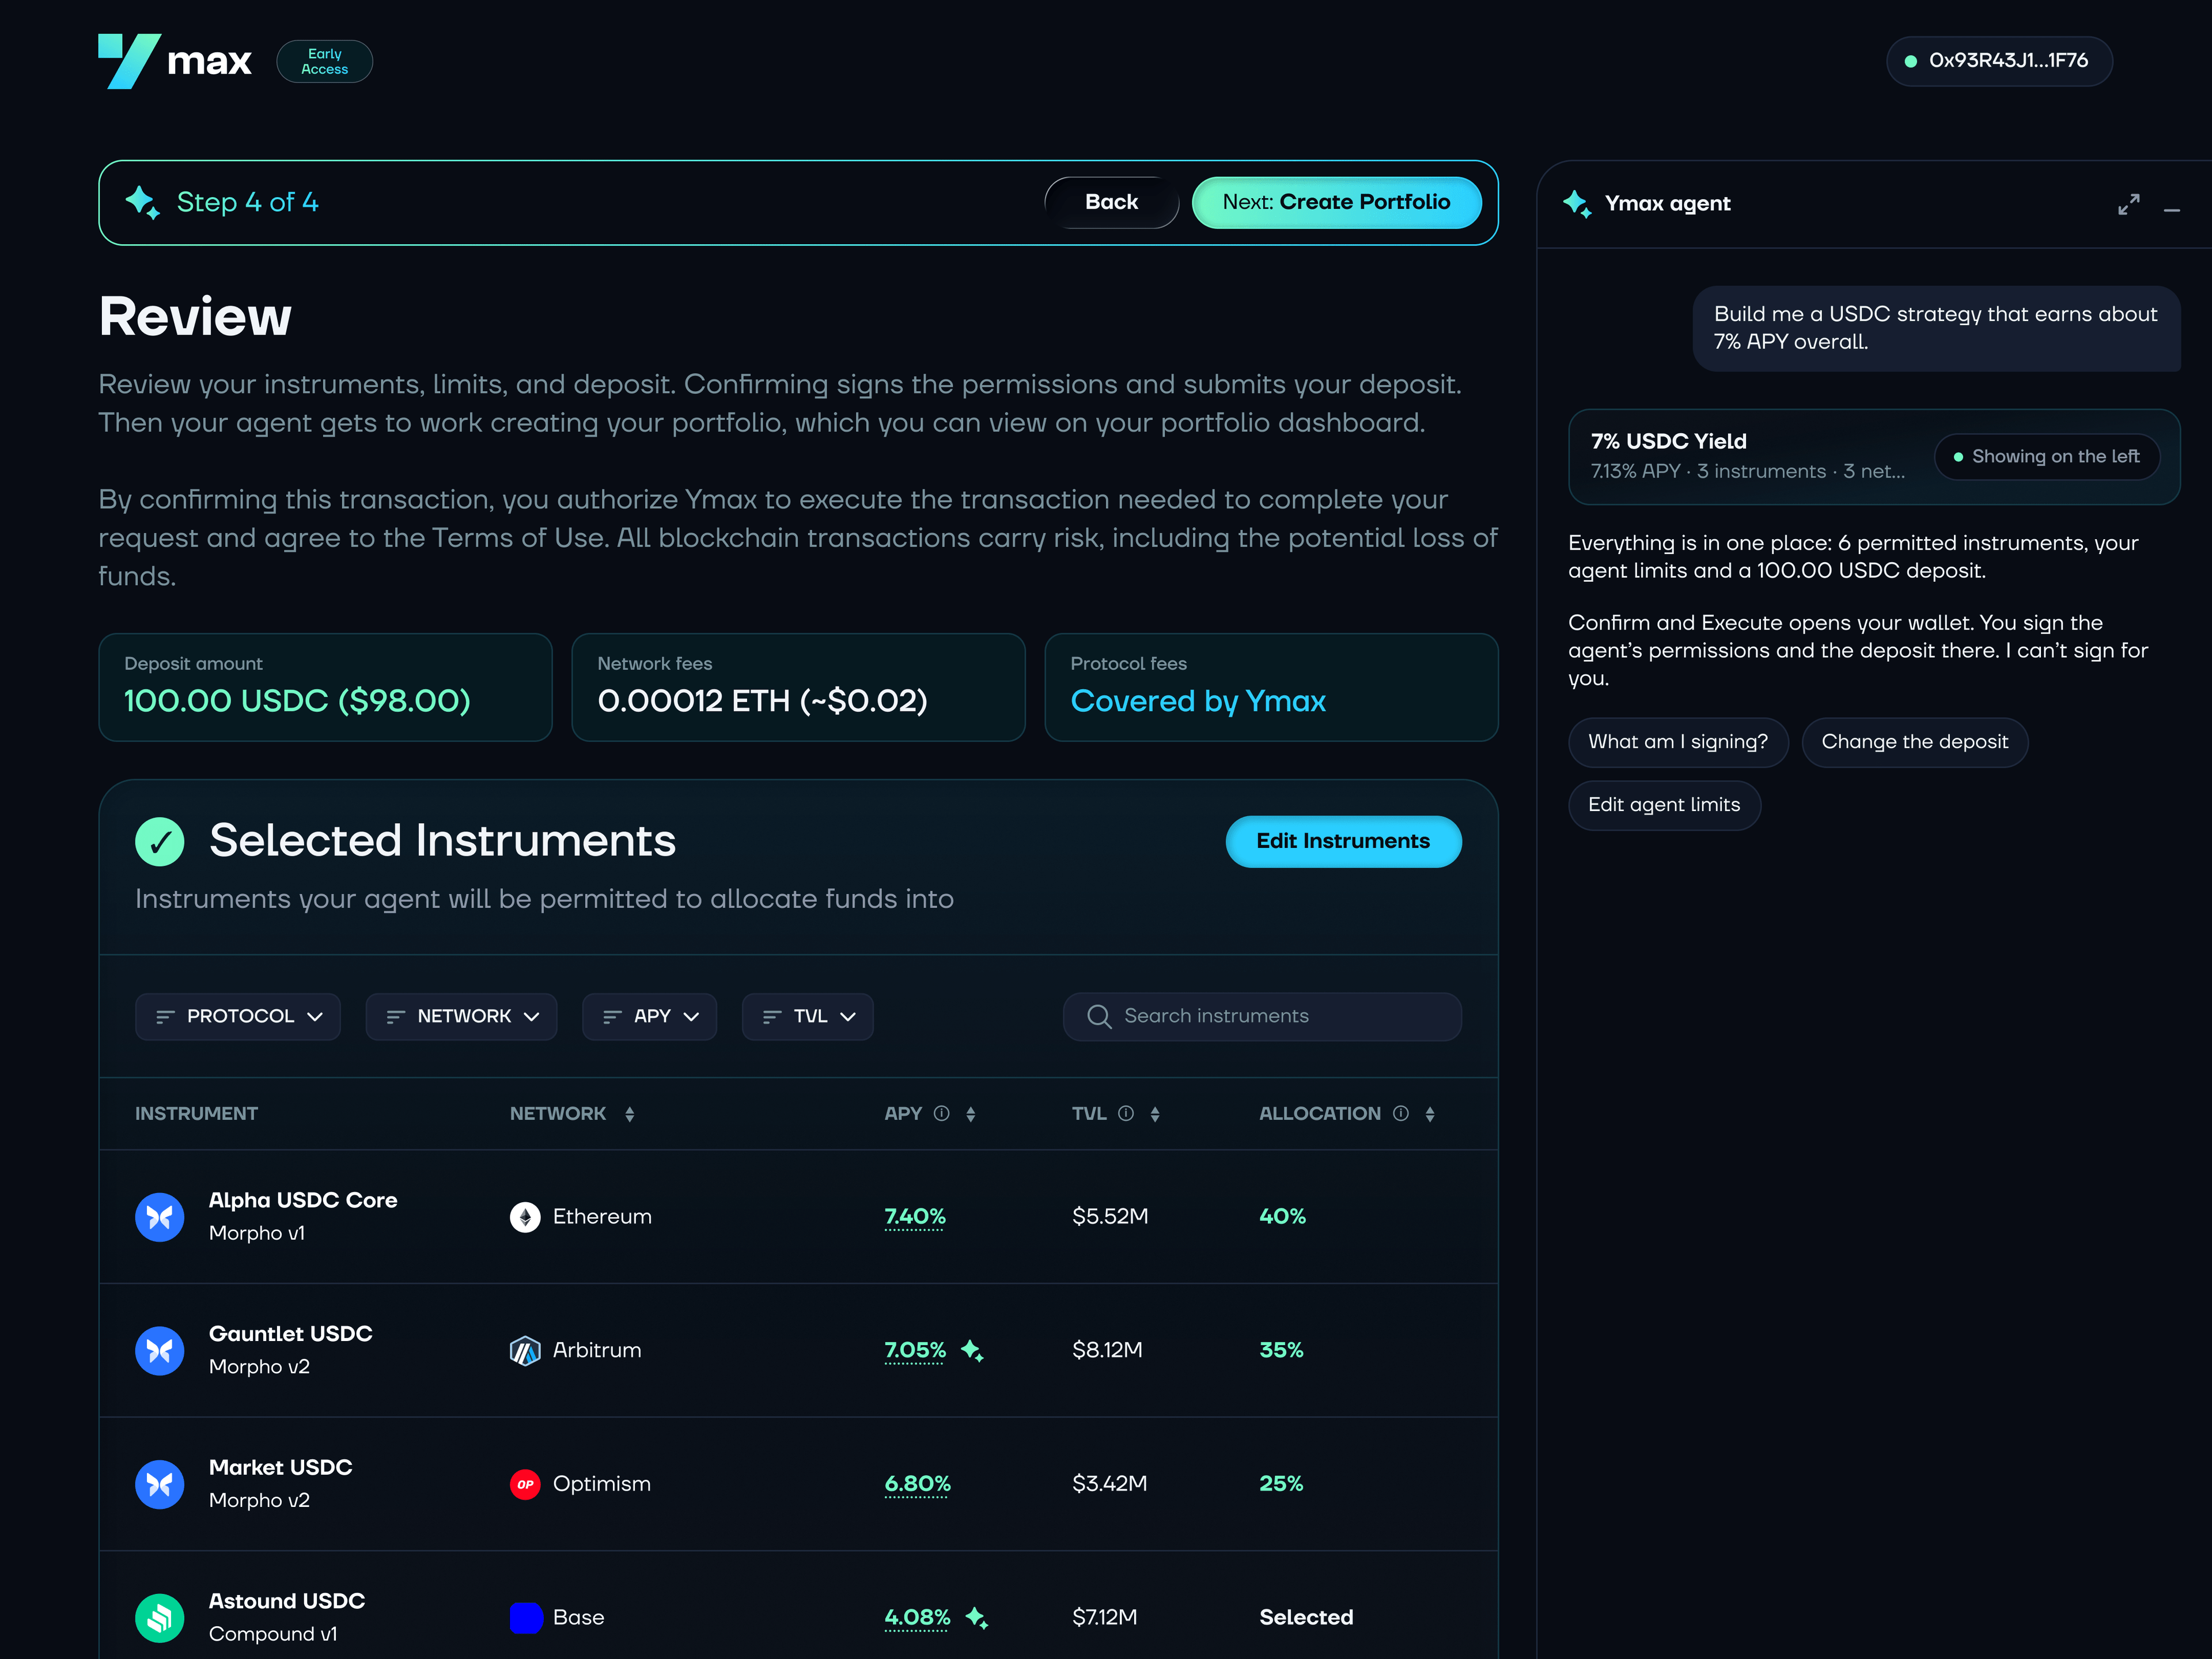Click the sparkle icon beside Step 4 of 4
This screenshot has height=1659, width=2212.
(142, 202)
